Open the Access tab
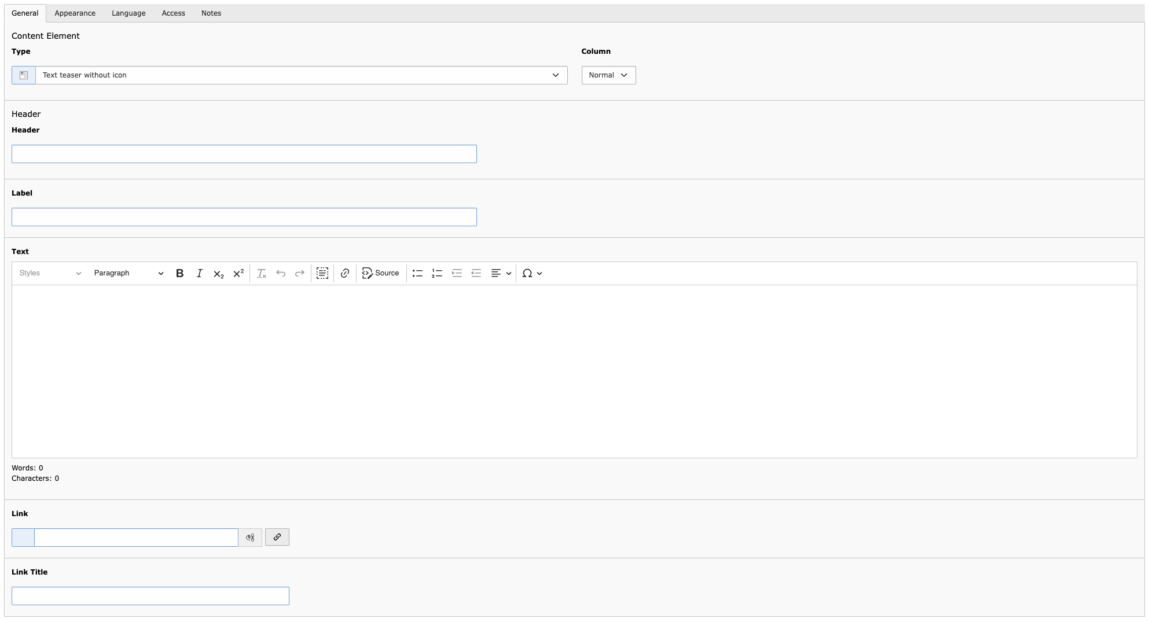 coord(173,13)
